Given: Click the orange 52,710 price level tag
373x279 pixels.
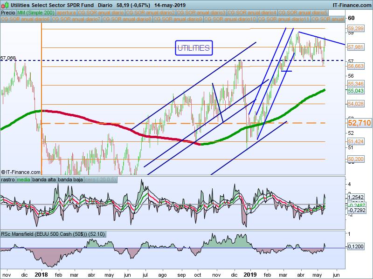Looking at the screenshot, I should (x=359, y=123).
